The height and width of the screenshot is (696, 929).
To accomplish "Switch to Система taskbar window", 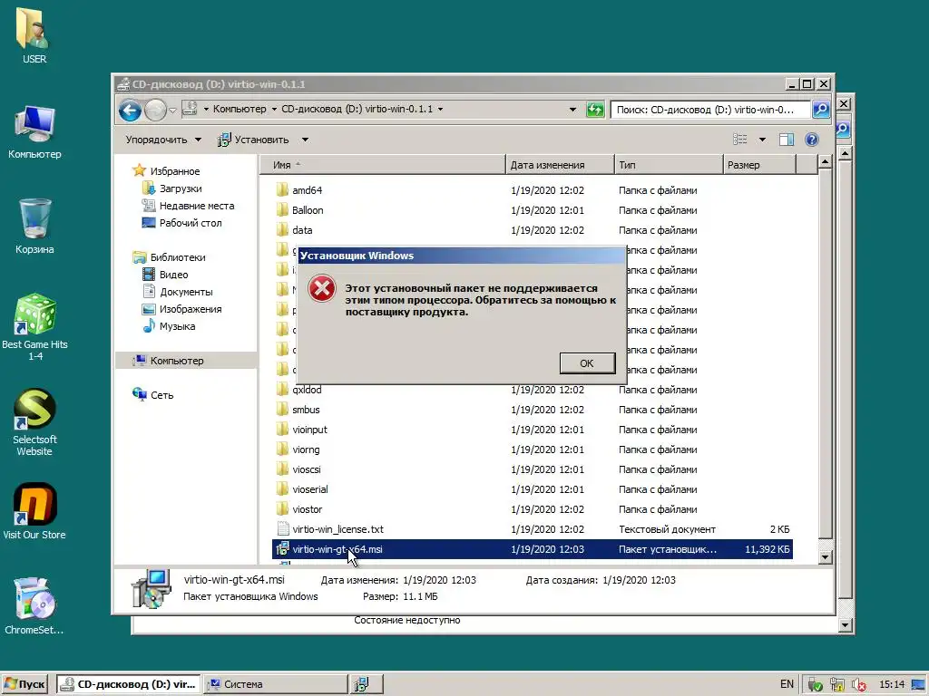I will (276, 684).
